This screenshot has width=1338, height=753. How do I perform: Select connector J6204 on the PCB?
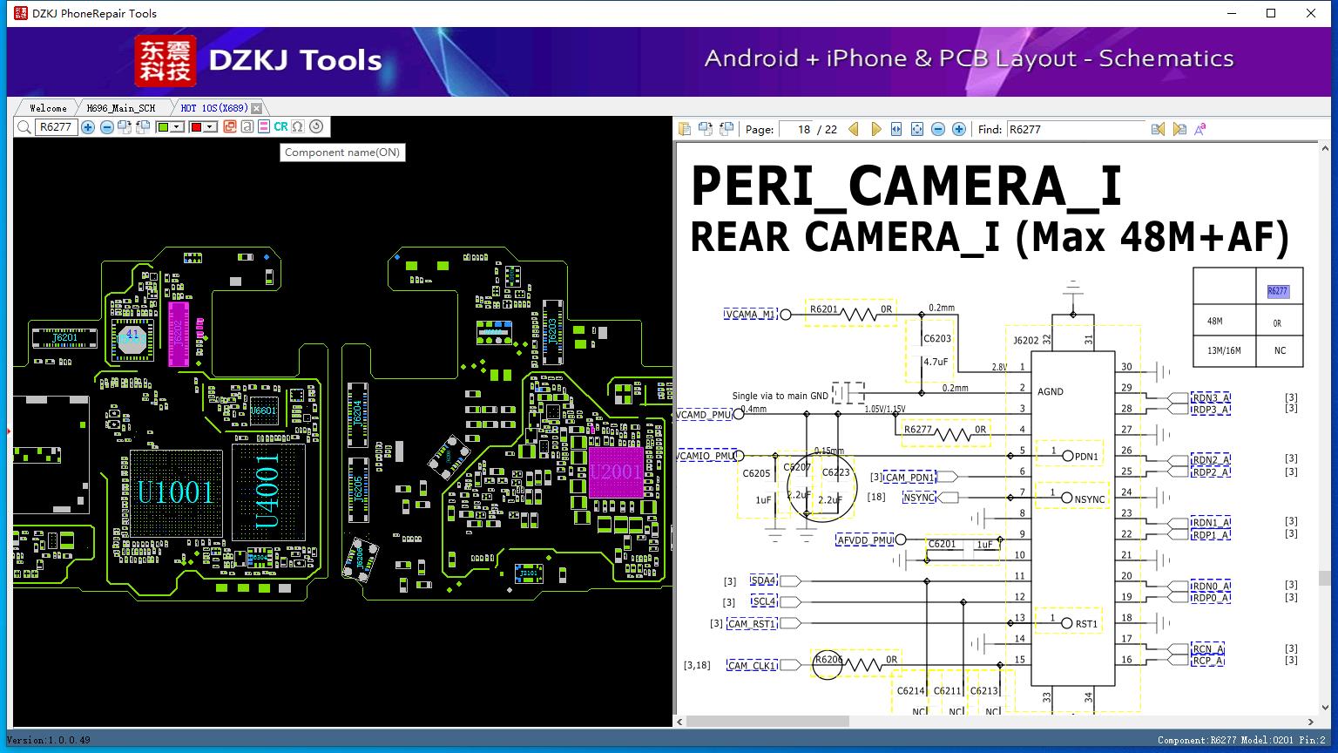click(x=357, y=413)
